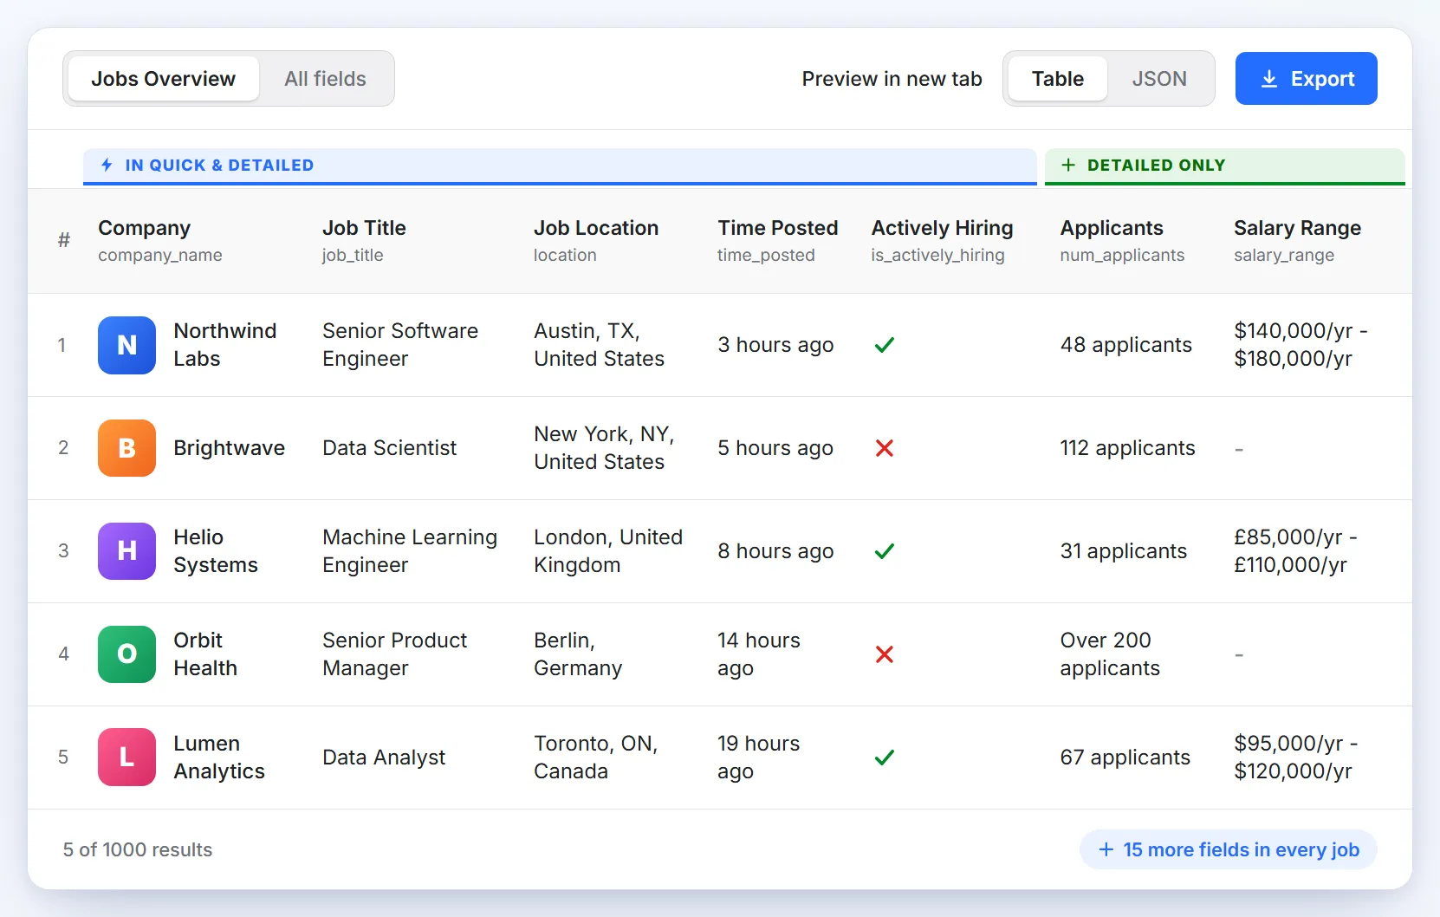This screenshot has width=1440, height=917.
Task: Click the £85,000/yr - £110,000/yr salary
Action: tap(1295, 551)
